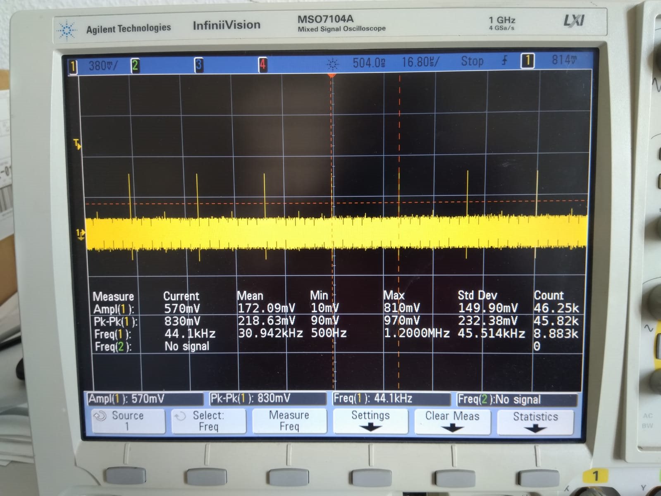
Task: Click the yellow channel 1 label on front panel
Action: (x=596, y=476)
